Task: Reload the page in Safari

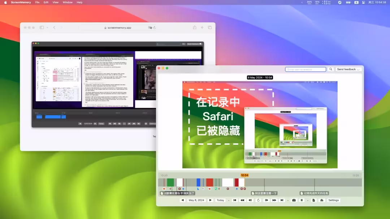Action: (155, 28)
